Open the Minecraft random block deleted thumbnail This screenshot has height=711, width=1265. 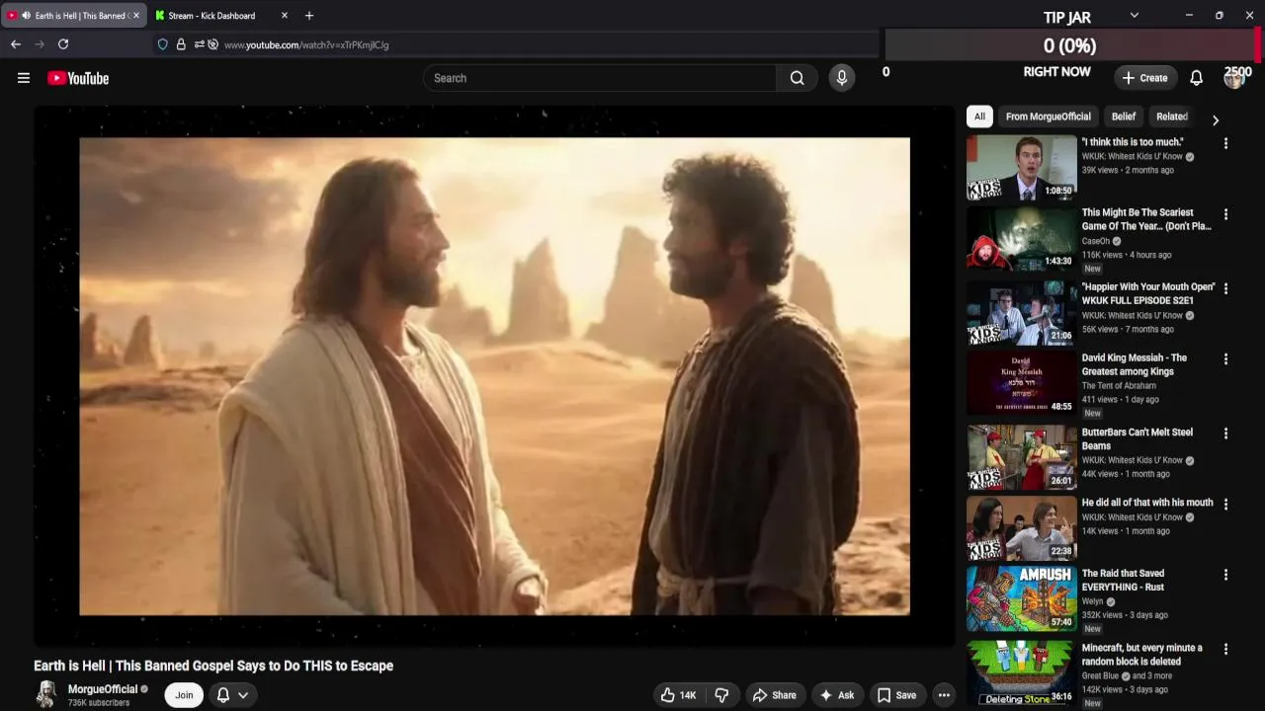click(1021, 673)
